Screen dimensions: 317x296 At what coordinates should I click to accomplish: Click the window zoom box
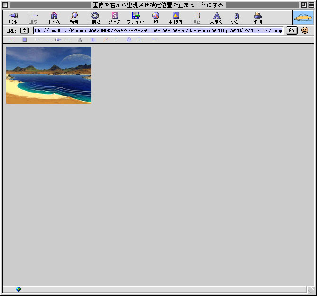[x=304, y=5]
